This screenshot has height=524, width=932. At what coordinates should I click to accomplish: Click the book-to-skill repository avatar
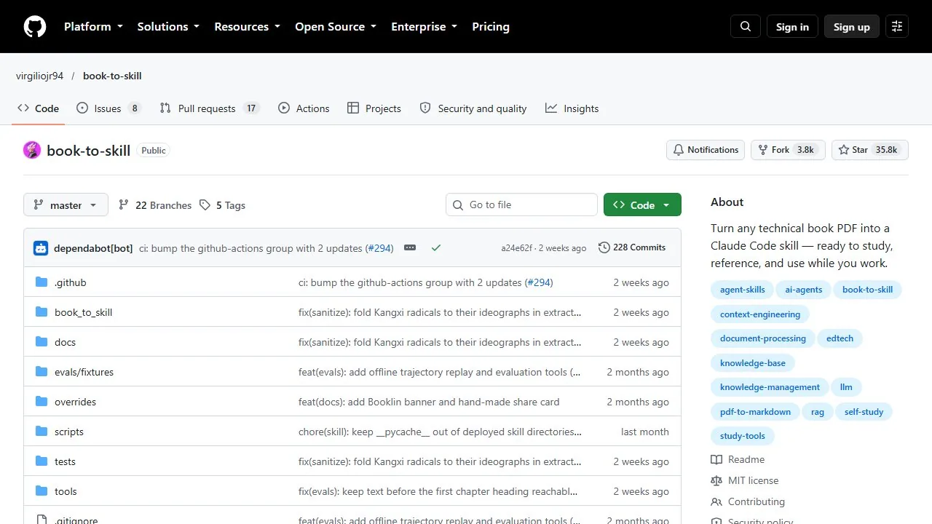pos(32,150)
